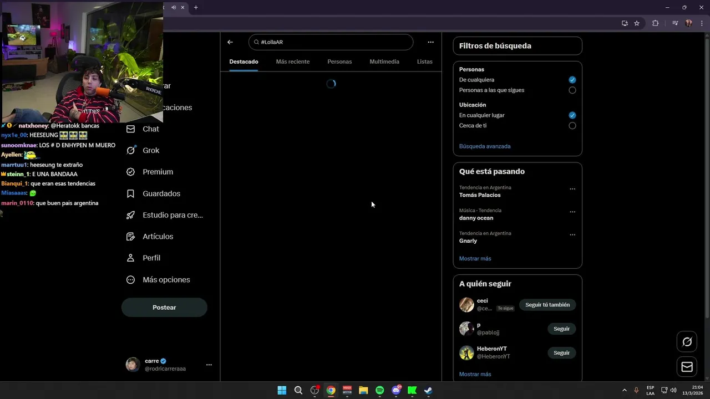This screenshot has height=399, width=710.
Task: Open the danny ocean trend
Action: (x=476, y=218)
